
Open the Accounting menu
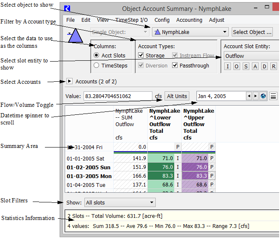(189, 20)
